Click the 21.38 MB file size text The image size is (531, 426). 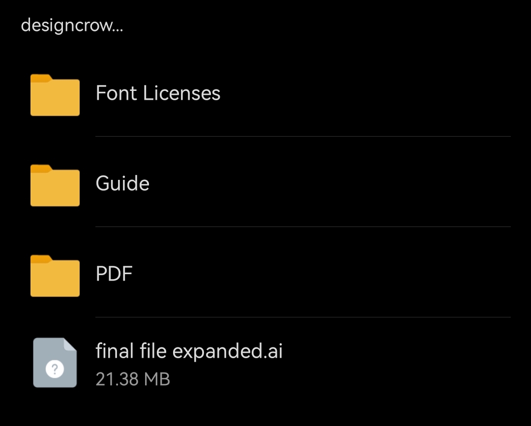point(133,379)
